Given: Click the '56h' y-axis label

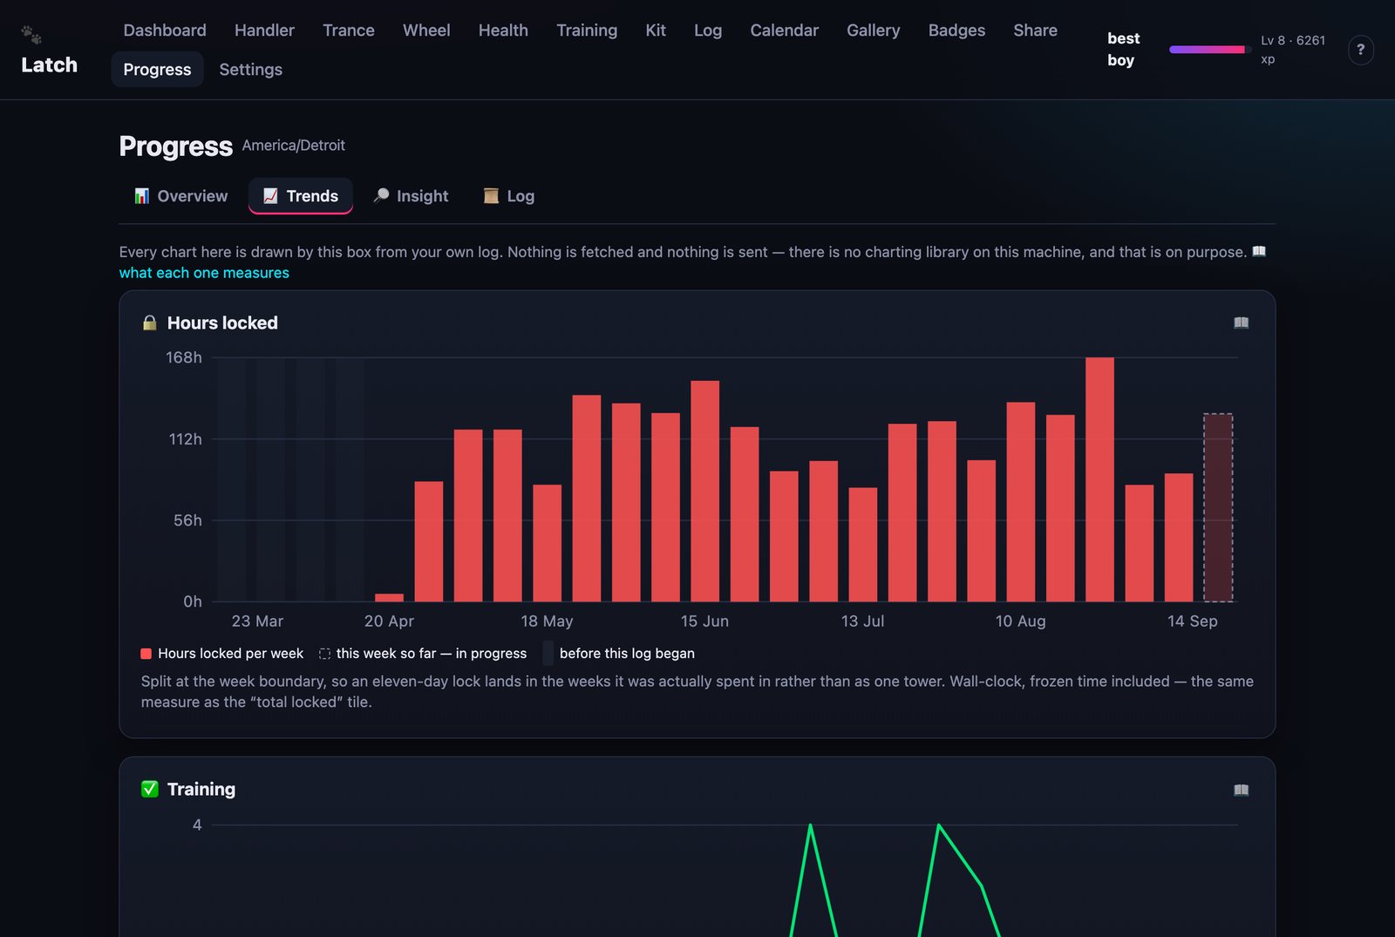Looking at the screenshot, I should [x=187, y=520].
